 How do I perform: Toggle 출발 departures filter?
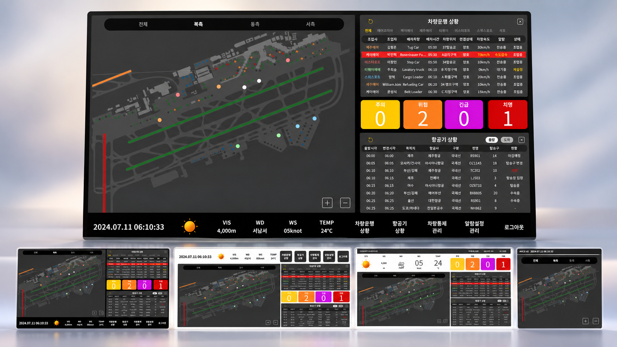pos(492,140)
